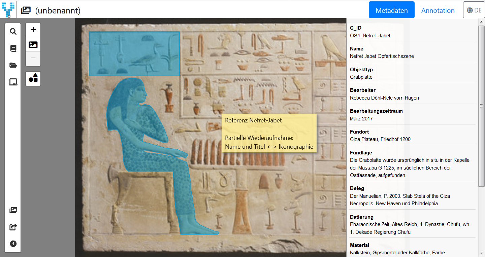
Task: Click the Fundort label
Action: click(359, 132)
